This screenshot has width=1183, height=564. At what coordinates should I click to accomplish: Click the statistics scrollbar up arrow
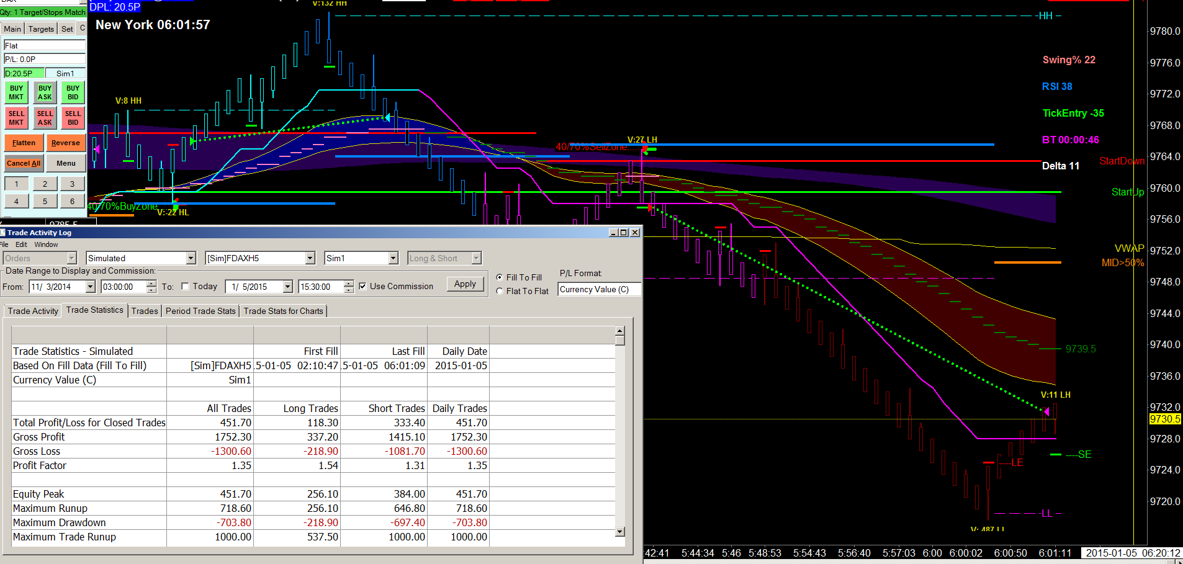coord(619,331)
